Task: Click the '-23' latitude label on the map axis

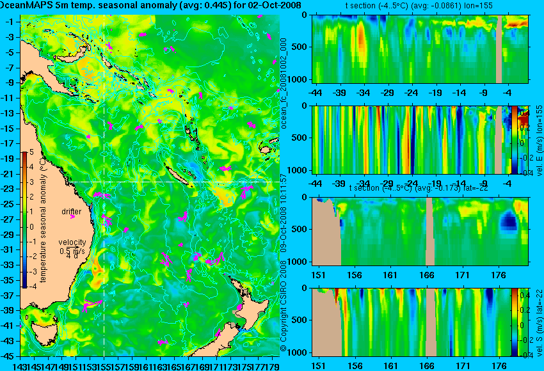Action: [7, 189]
